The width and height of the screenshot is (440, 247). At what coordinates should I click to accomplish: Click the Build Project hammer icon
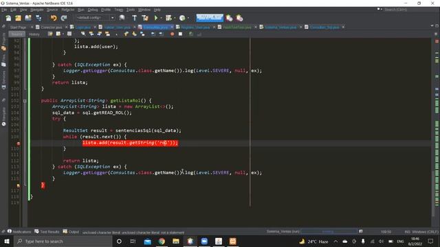click(x=135, y=18)
